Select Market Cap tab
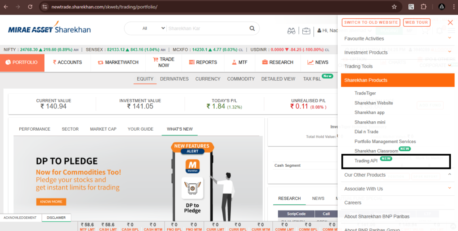This screenshot has height=231, width=458. (103, 129)
